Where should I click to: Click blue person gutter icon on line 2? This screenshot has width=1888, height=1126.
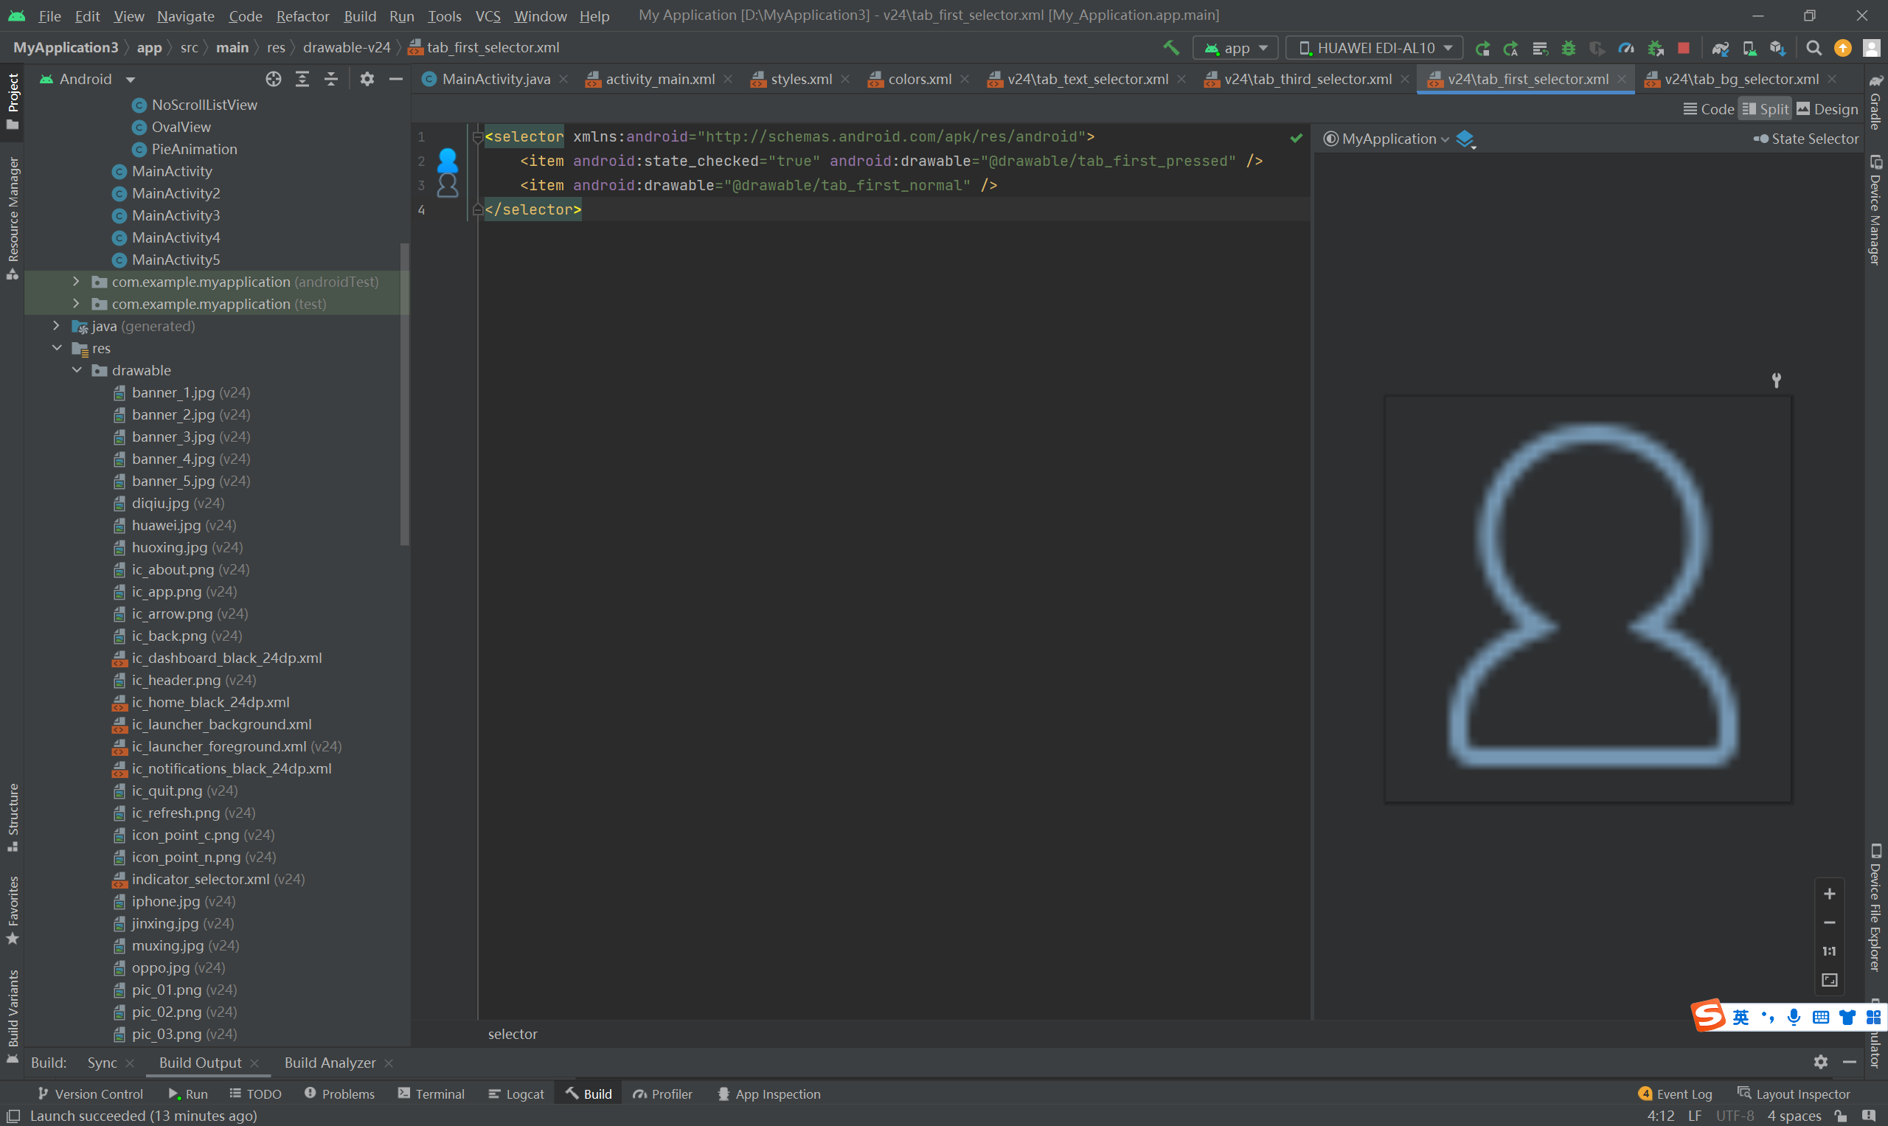click(x=448, y=160)
